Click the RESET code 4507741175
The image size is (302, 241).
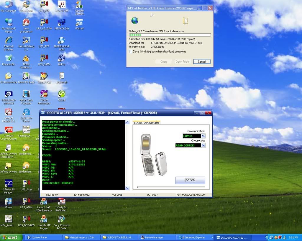77,162
